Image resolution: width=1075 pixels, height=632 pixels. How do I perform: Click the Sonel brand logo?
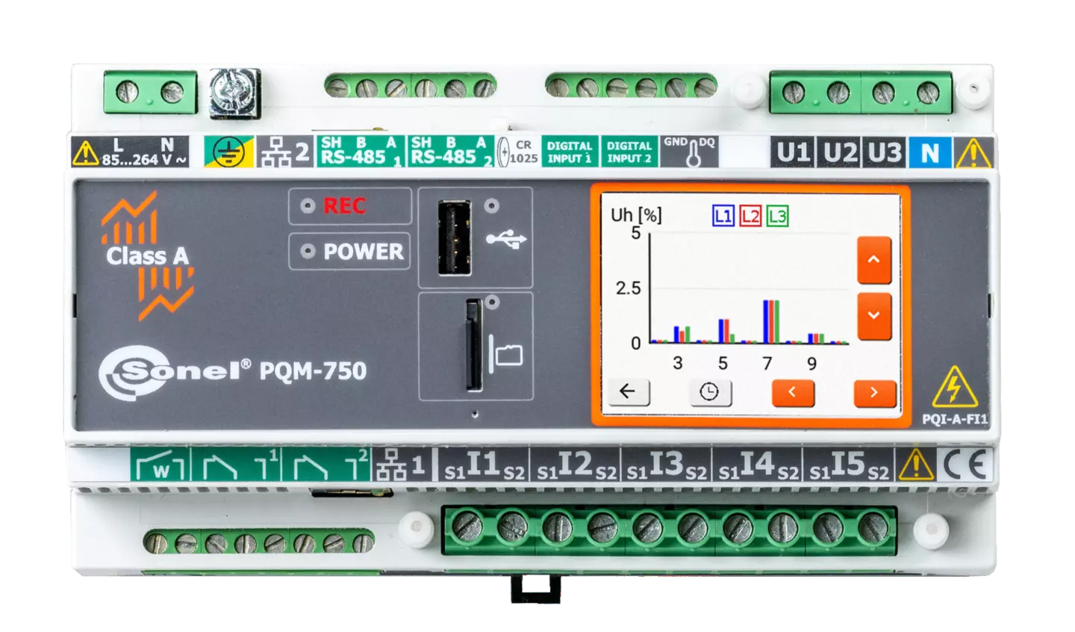pos(175,371)
